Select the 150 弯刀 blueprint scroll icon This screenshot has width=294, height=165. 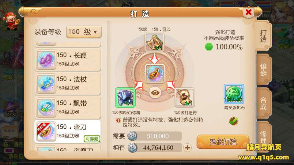[x=154, y=42]
